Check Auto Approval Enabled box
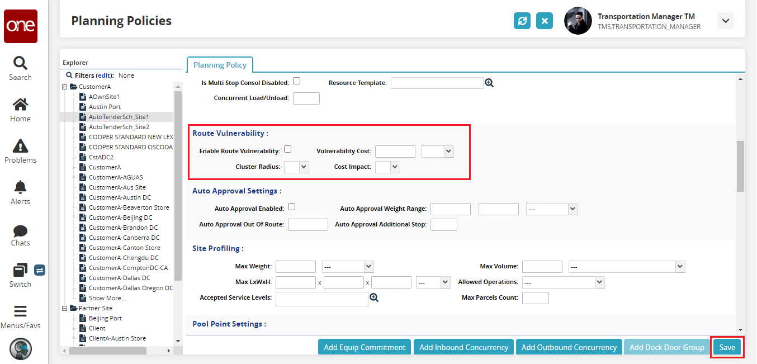The width and height of the screenshot is (757, 364). click(291, 207)
